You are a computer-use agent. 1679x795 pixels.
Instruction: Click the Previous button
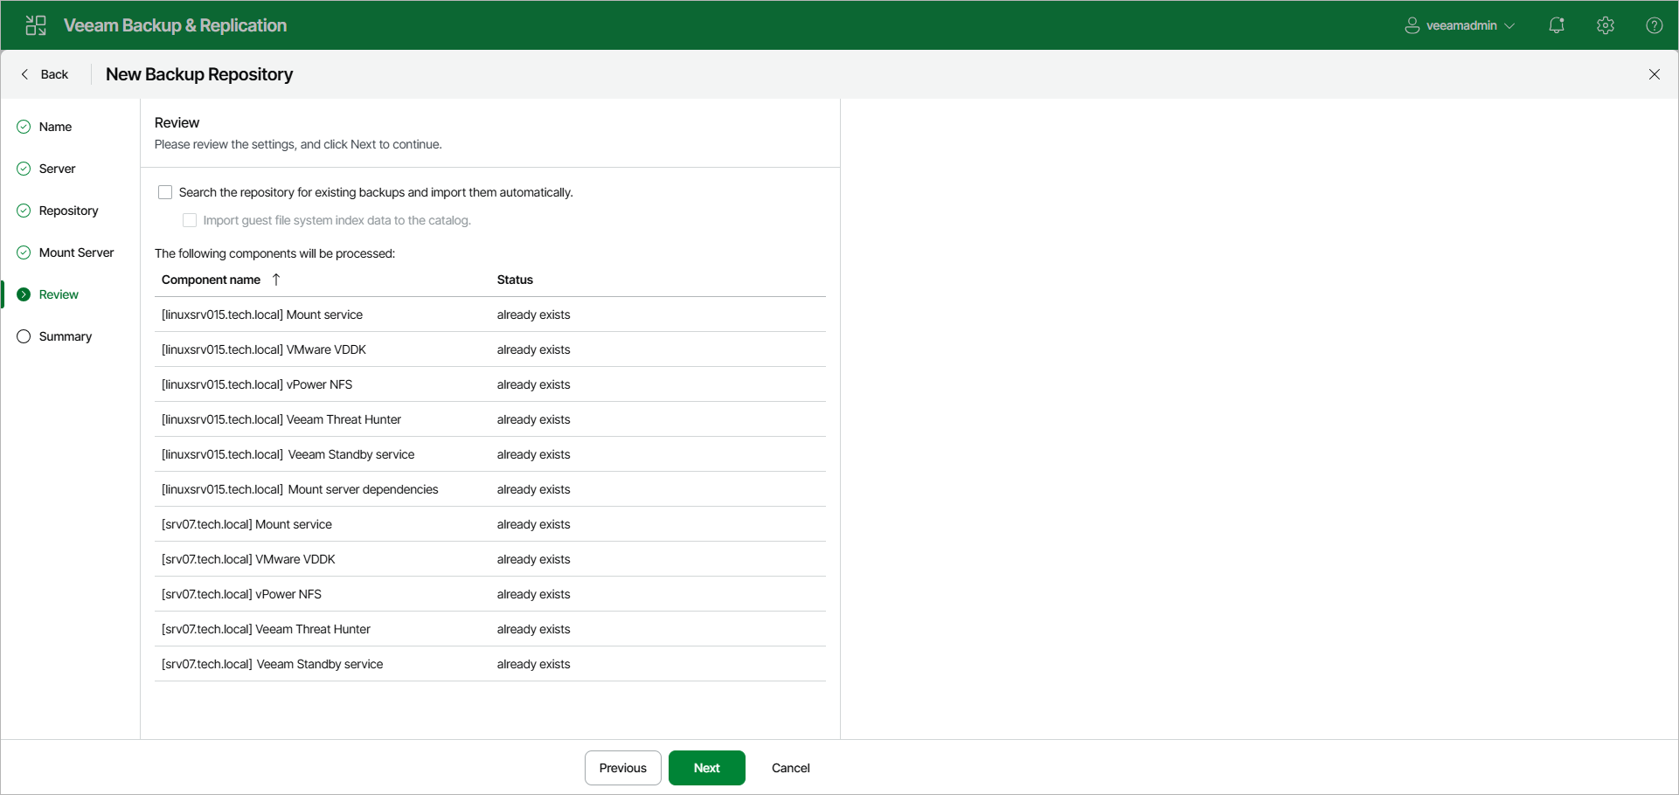(x=623, y=768)
